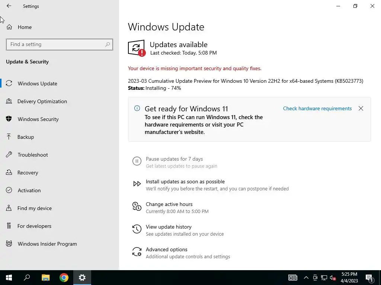The height and width of the screenshot is (285, 381).
Task: Open taskbar search
Action: [27, 278]
